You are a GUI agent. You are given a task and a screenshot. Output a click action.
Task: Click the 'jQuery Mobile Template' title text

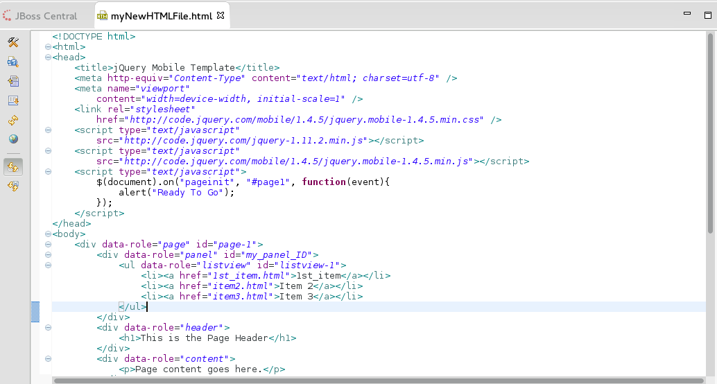174,68
